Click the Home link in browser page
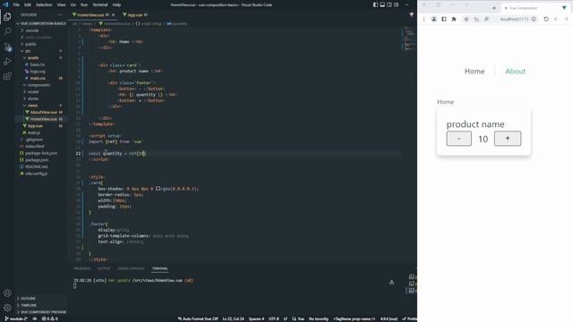Viewport: 573px width, 322px height. tap(475, 72)
